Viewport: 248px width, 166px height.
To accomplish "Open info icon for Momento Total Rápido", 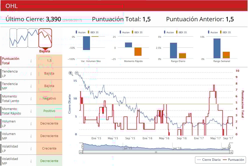I will tap(31, 111).
